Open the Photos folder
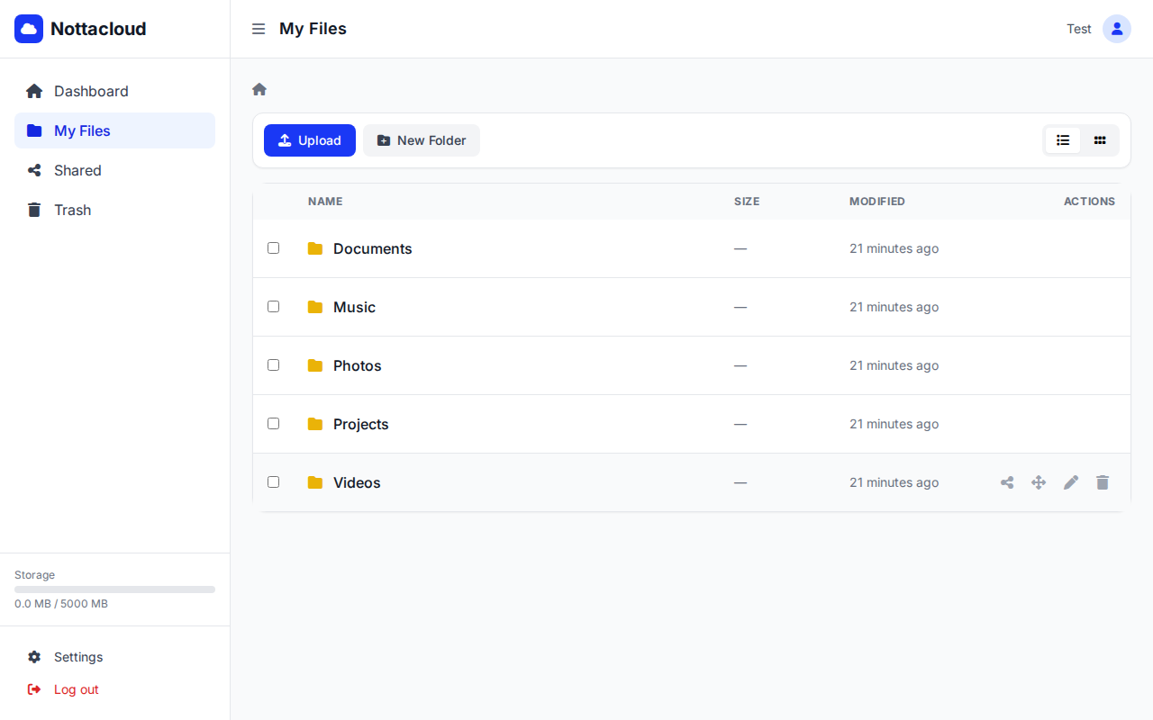 pos(357,365)
